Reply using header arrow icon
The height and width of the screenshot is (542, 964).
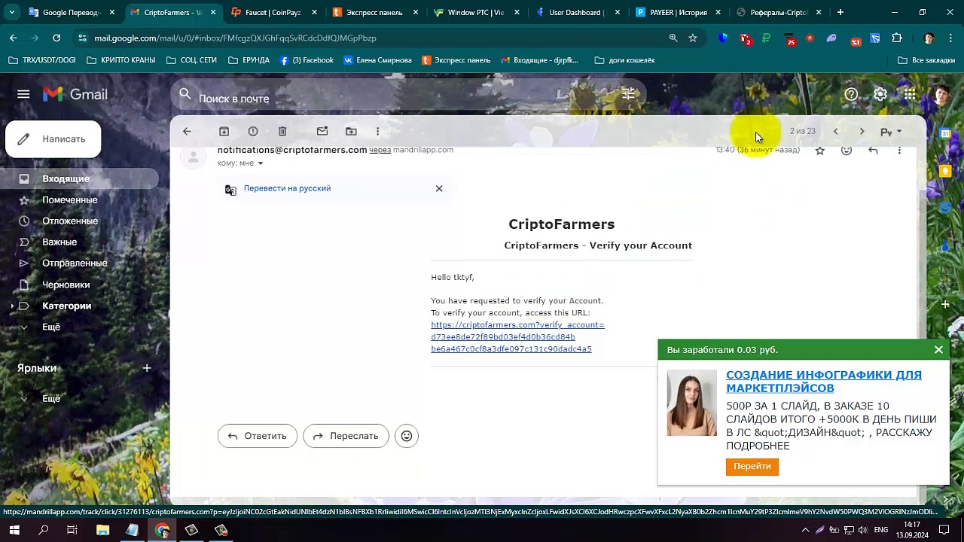(873, 151)
